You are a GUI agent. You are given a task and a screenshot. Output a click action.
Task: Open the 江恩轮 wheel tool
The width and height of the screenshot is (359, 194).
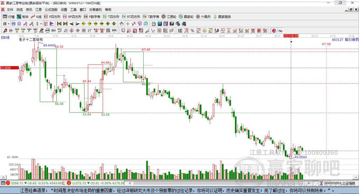169,17
